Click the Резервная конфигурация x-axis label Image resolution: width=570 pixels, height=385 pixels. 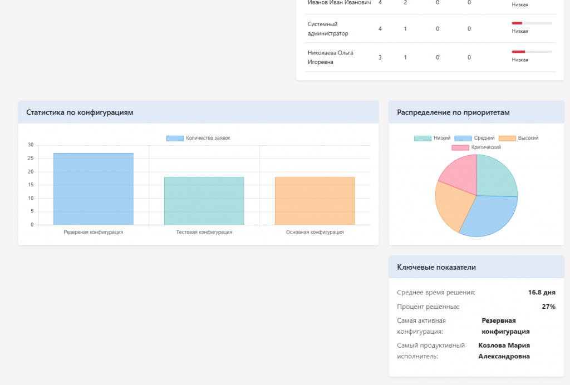point(94,232)
